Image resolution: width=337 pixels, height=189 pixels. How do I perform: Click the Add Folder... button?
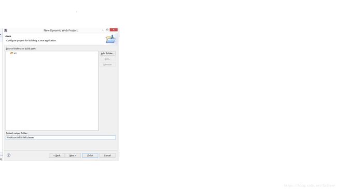click(x=107, y=53)
